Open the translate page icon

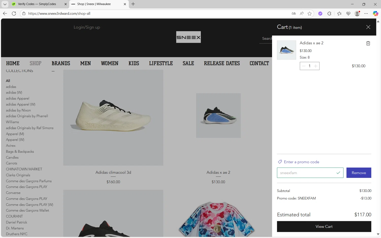(x=294, y=13)
